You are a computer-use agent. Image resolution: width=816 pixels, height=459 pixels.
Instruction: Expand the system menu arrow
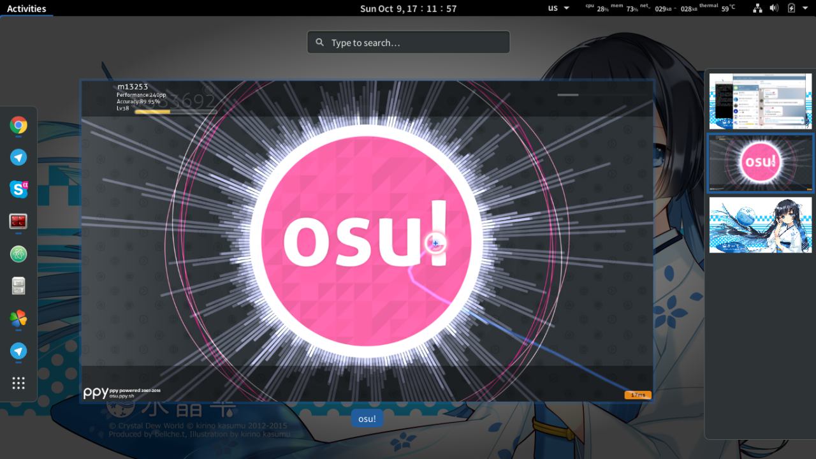(806, 8)
